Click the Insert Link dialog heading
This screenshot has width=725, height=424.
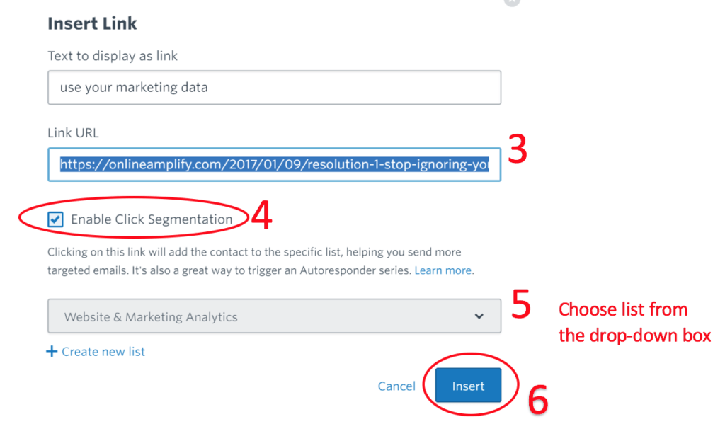[x=92, y=23]
